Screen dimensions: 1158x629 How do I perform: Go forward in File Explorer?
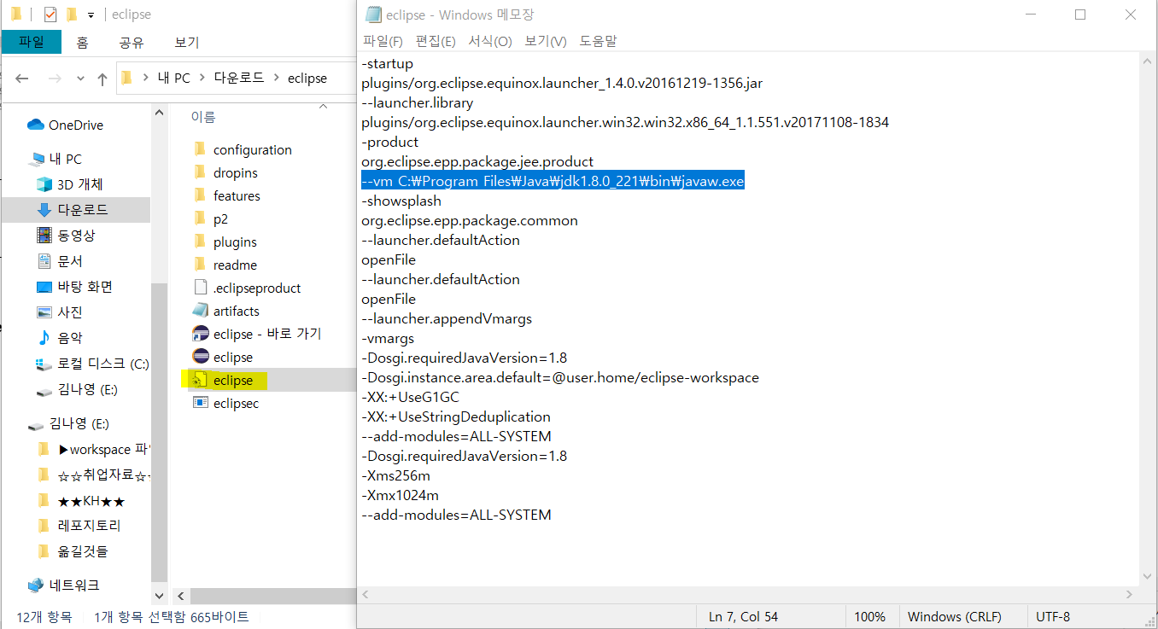54,79
